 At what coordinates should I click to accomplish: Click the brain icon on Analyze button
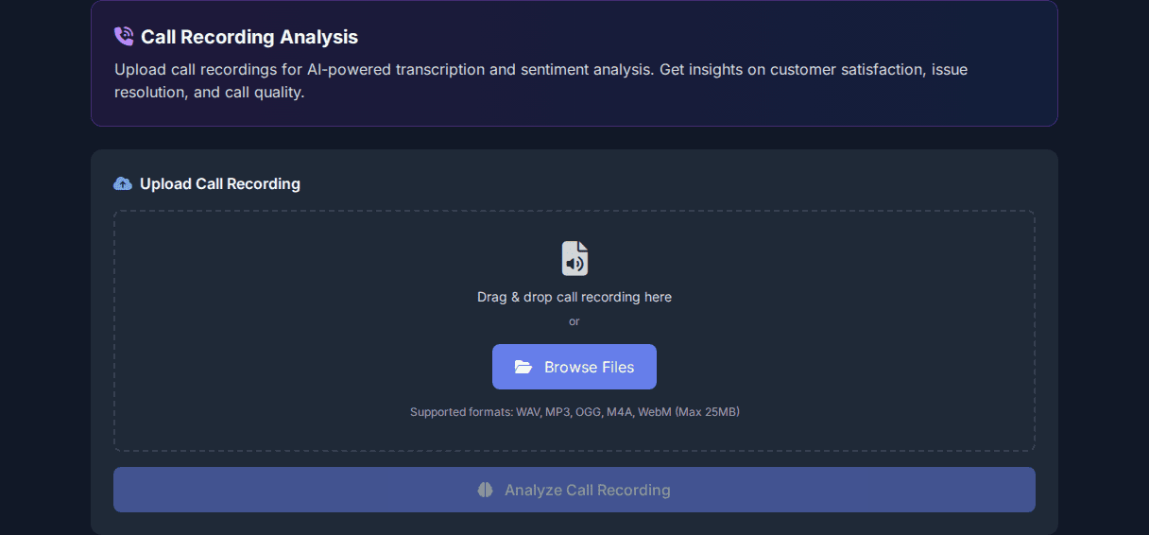(x=485, y=490)
